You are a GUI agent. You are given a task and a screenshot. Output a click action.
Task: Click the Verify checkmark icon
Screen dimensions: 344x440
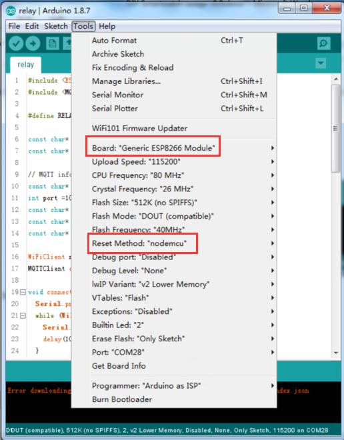pyautogui.click(x=16, y=43)
